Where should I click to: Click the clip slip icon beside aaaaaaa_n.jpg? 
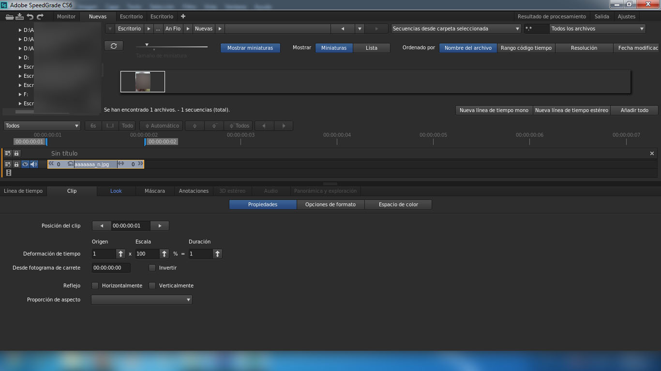(x=70, y=164)
